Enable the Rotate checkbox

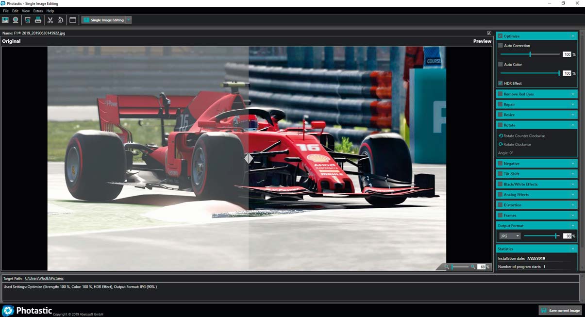(x=500, y=125)
